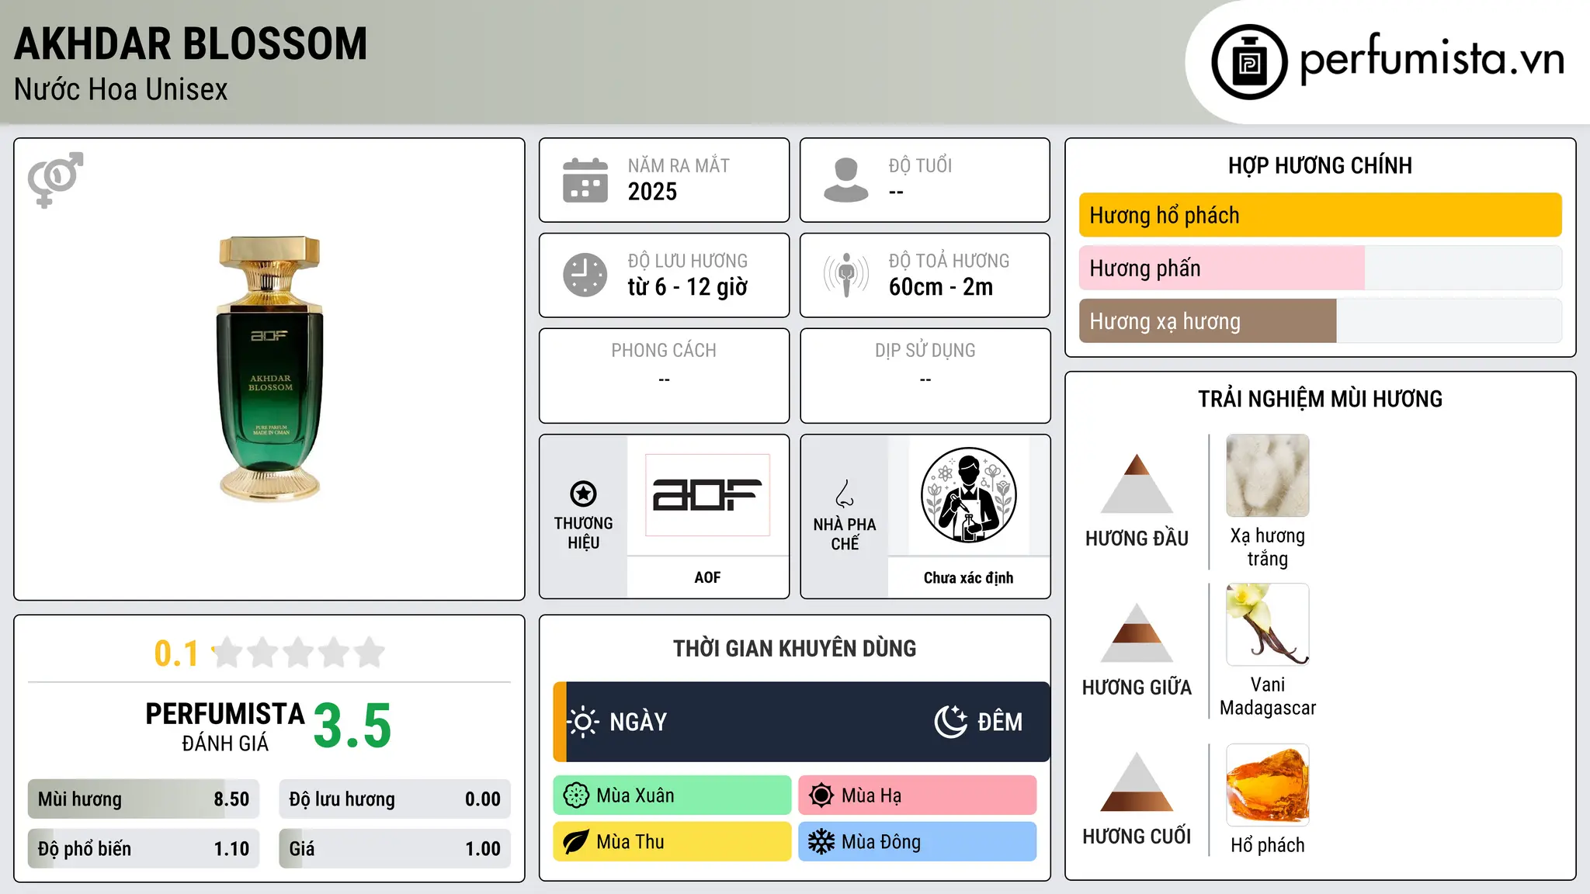Click the Mùi hương score bar
Screen dimensions: 1590x894
[x=144, y=799]
